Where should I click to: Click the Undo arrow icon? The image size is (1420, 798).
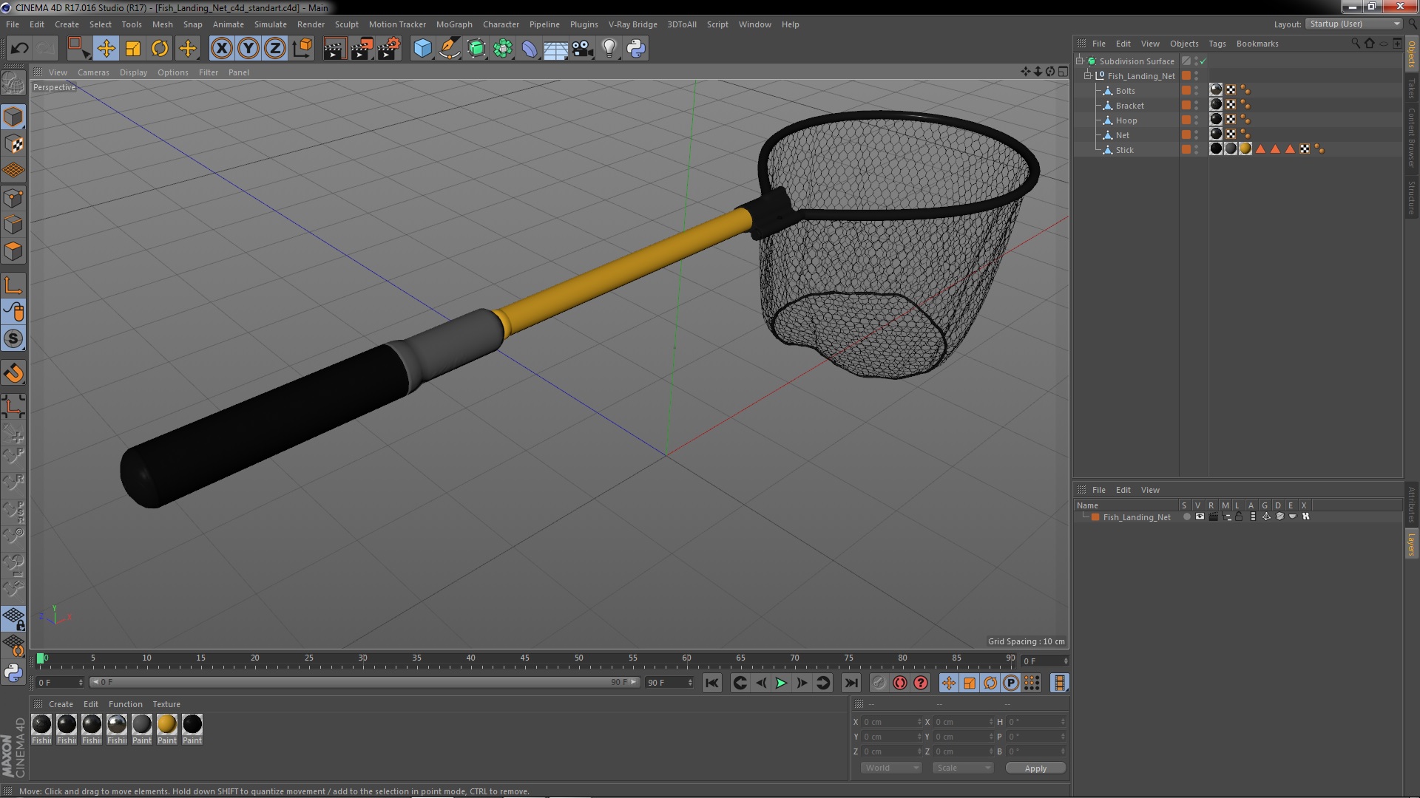[19, 49]
